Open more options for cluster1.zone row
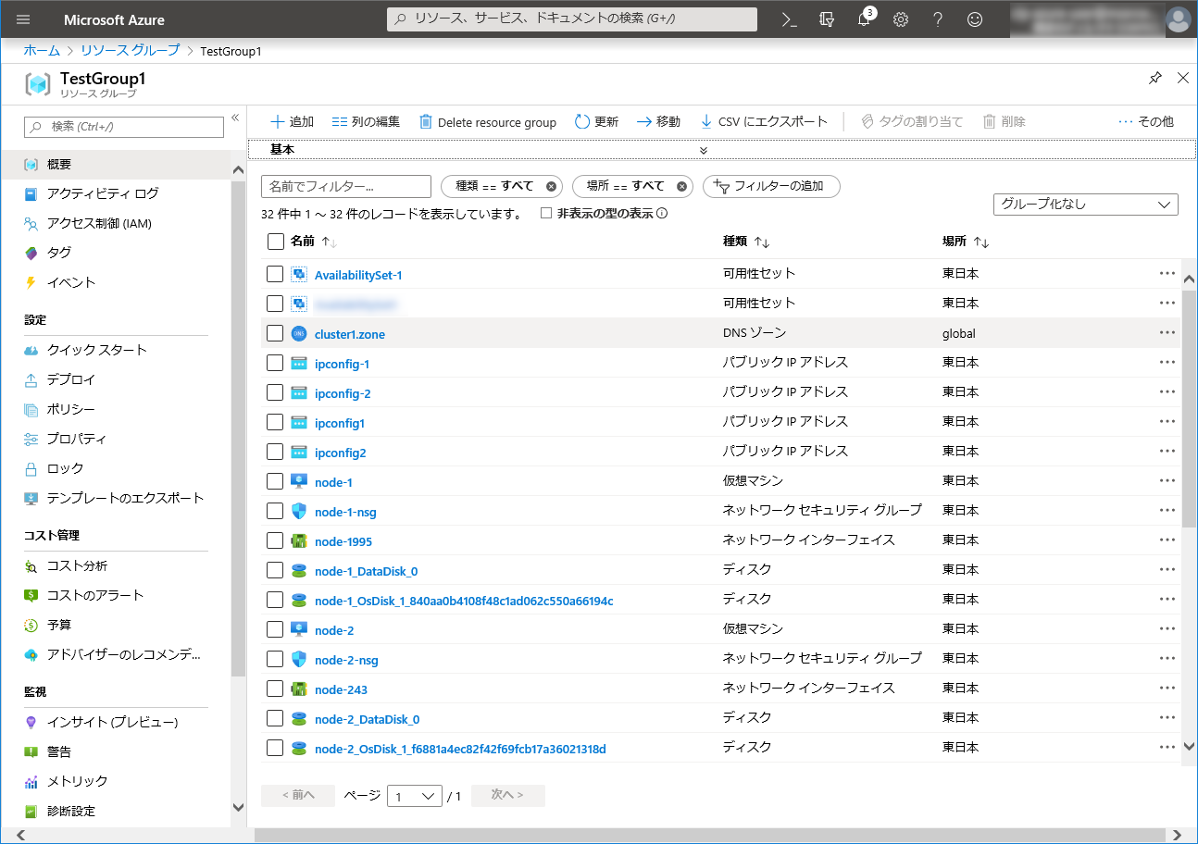This screenshot has height=844, width=1198. pos(1167,333)
